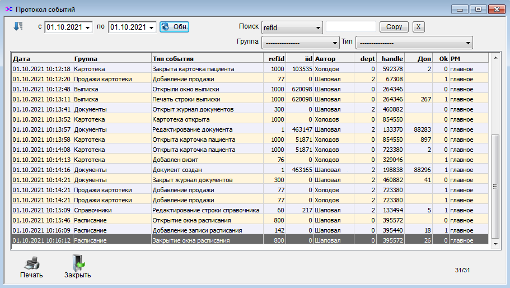Click the Автор column header
Image resolution: width=510 pixels, height=288 pixels.
pyautogui.click(x=333, y=58)
